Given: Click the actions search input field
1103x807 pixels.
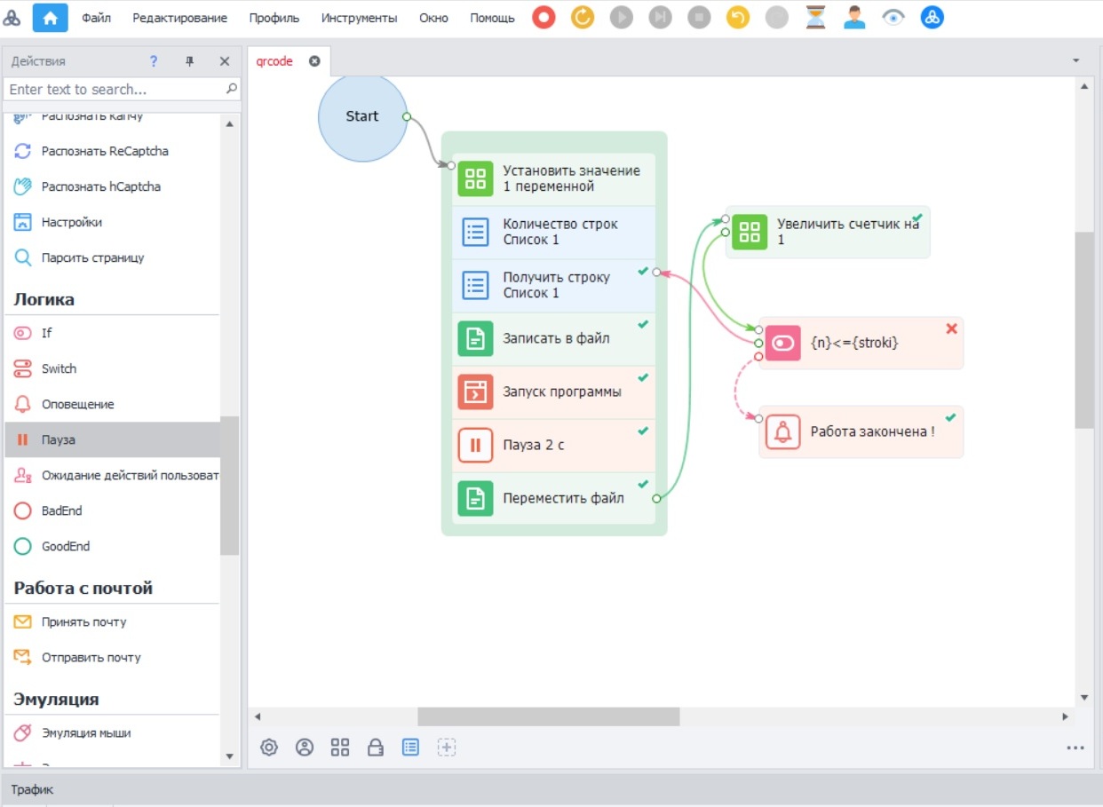Looking at the screenshot, I should [114, 89].
